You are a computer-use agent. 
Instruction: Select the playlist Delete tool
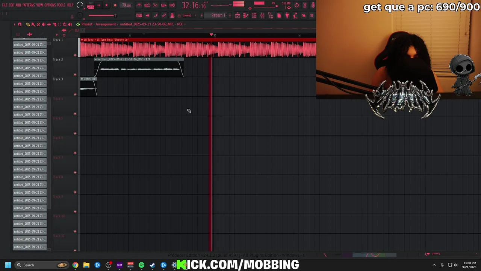[38, 24]
